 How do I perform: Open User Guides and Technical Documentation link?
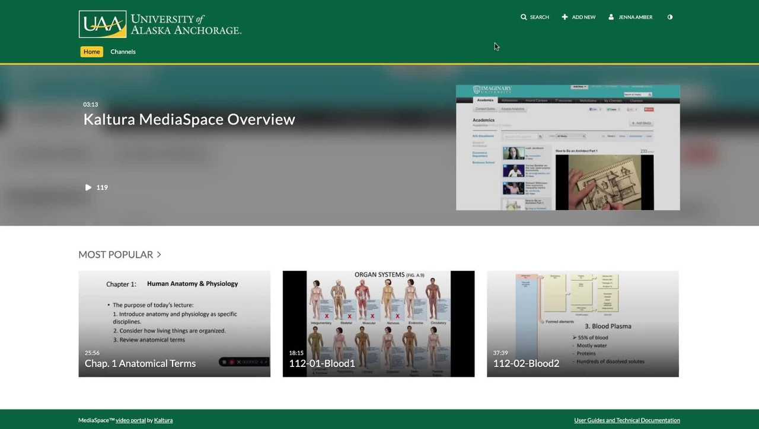pyautogui.click(x=627, y=420)
